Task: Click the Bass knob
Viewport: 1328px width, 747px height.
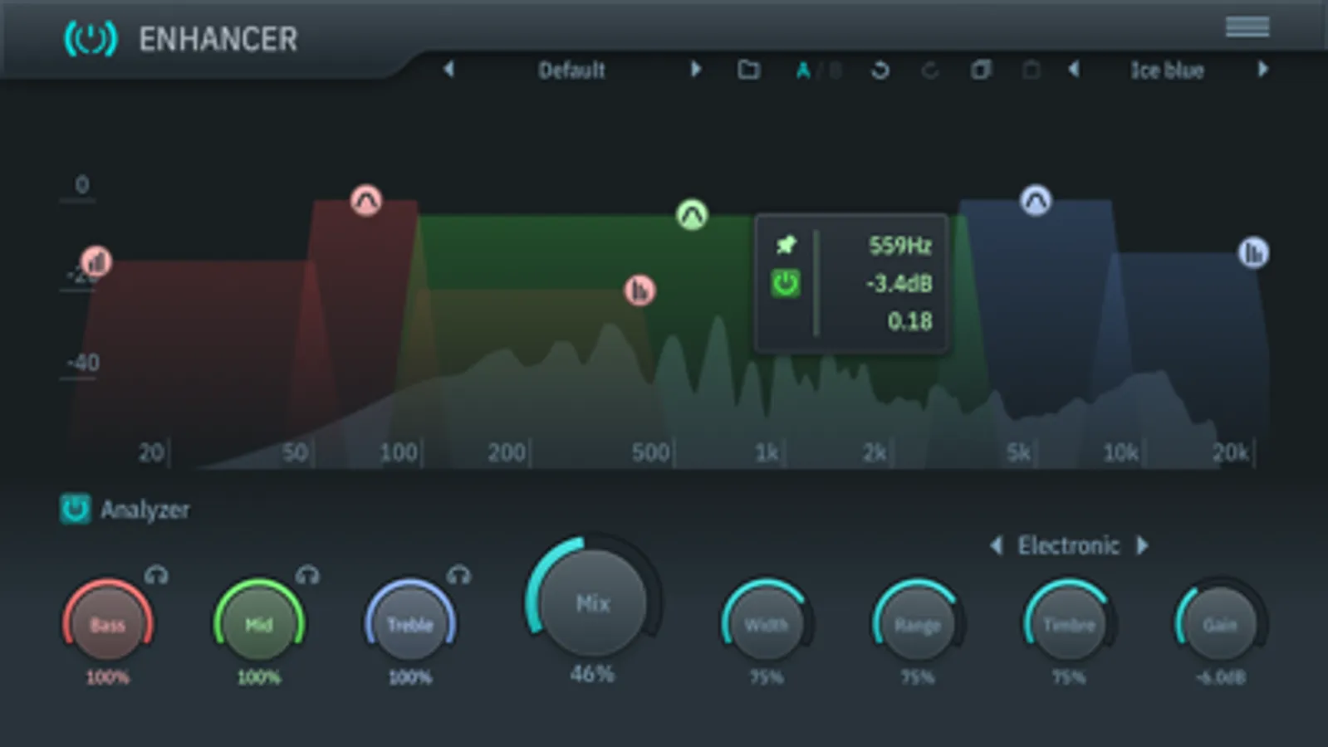Action: (108, 623)
